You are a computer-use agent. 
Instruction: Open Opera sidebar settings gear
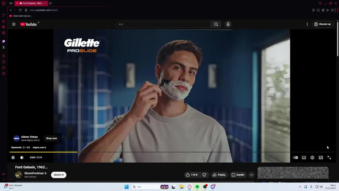[x=4, y=73]
